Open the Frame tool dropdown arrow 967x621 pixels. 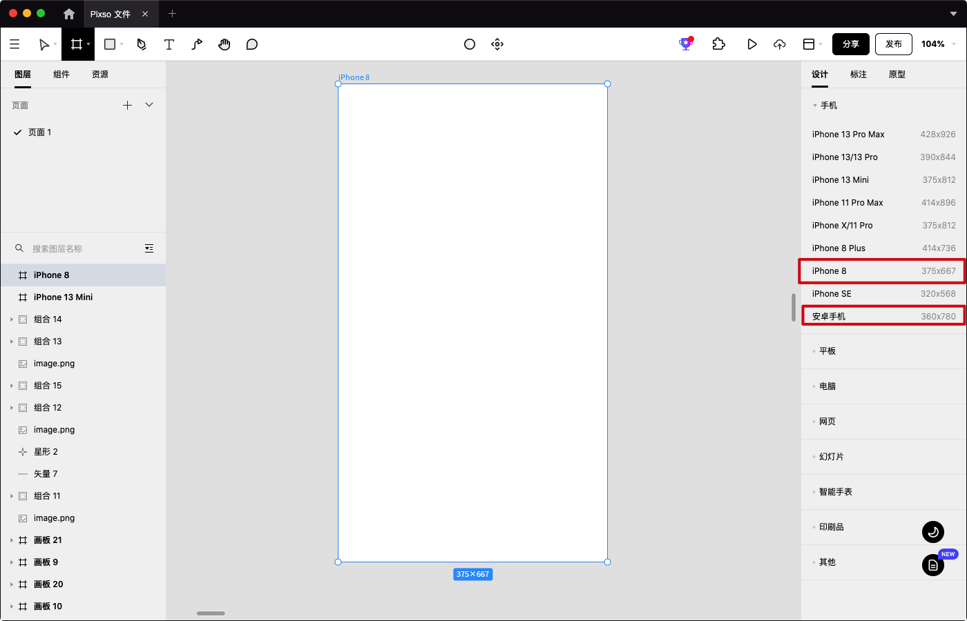click(x=88, y=44)
